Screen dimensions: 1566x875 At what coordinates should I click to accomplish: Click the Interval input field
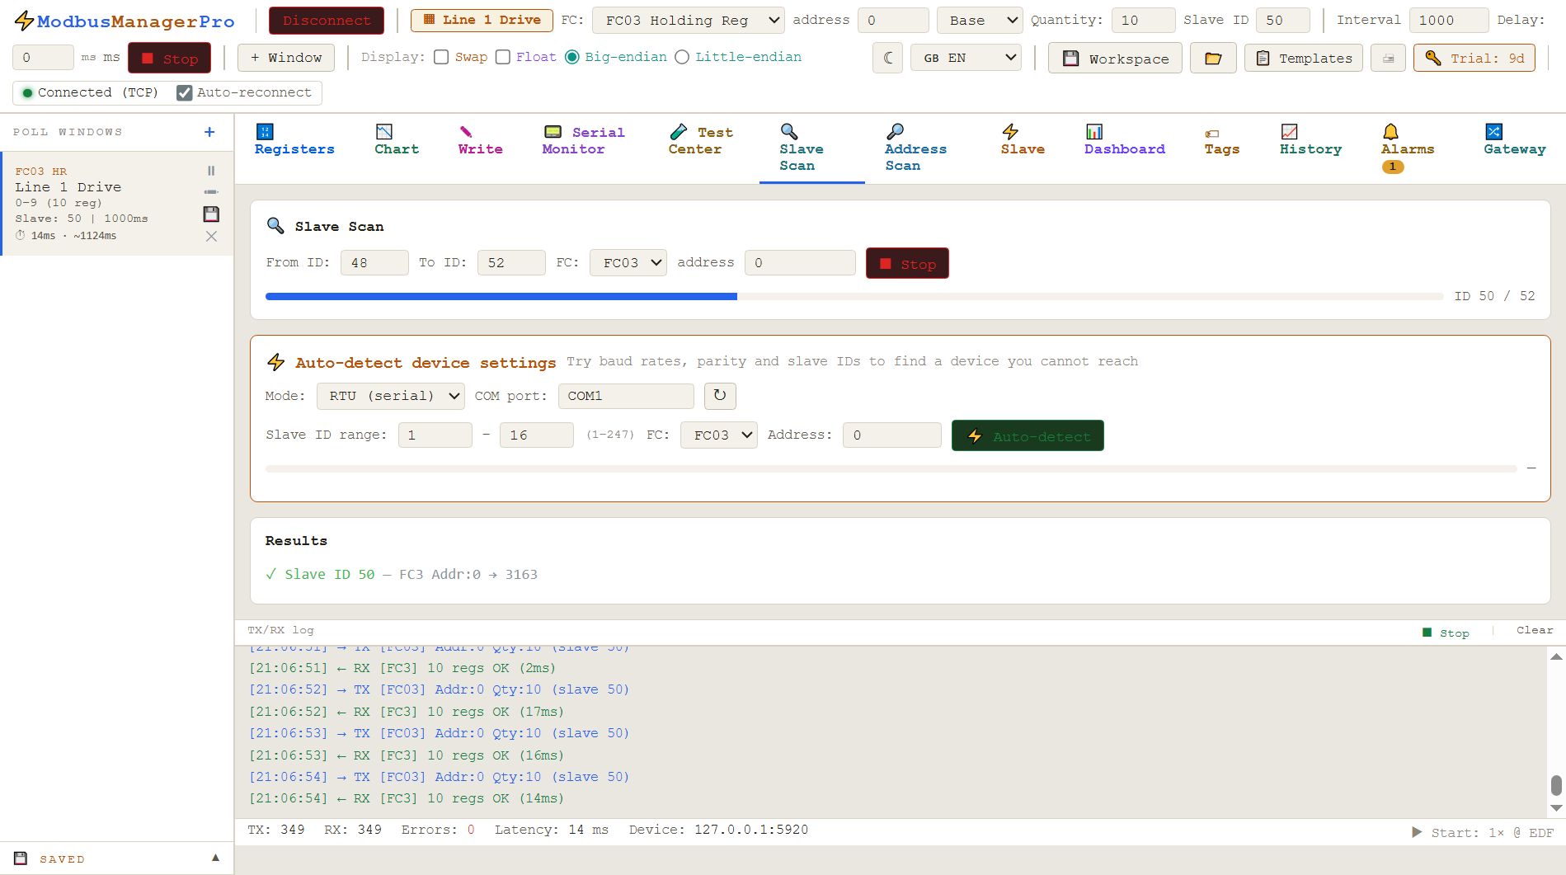pos(1449,20)
